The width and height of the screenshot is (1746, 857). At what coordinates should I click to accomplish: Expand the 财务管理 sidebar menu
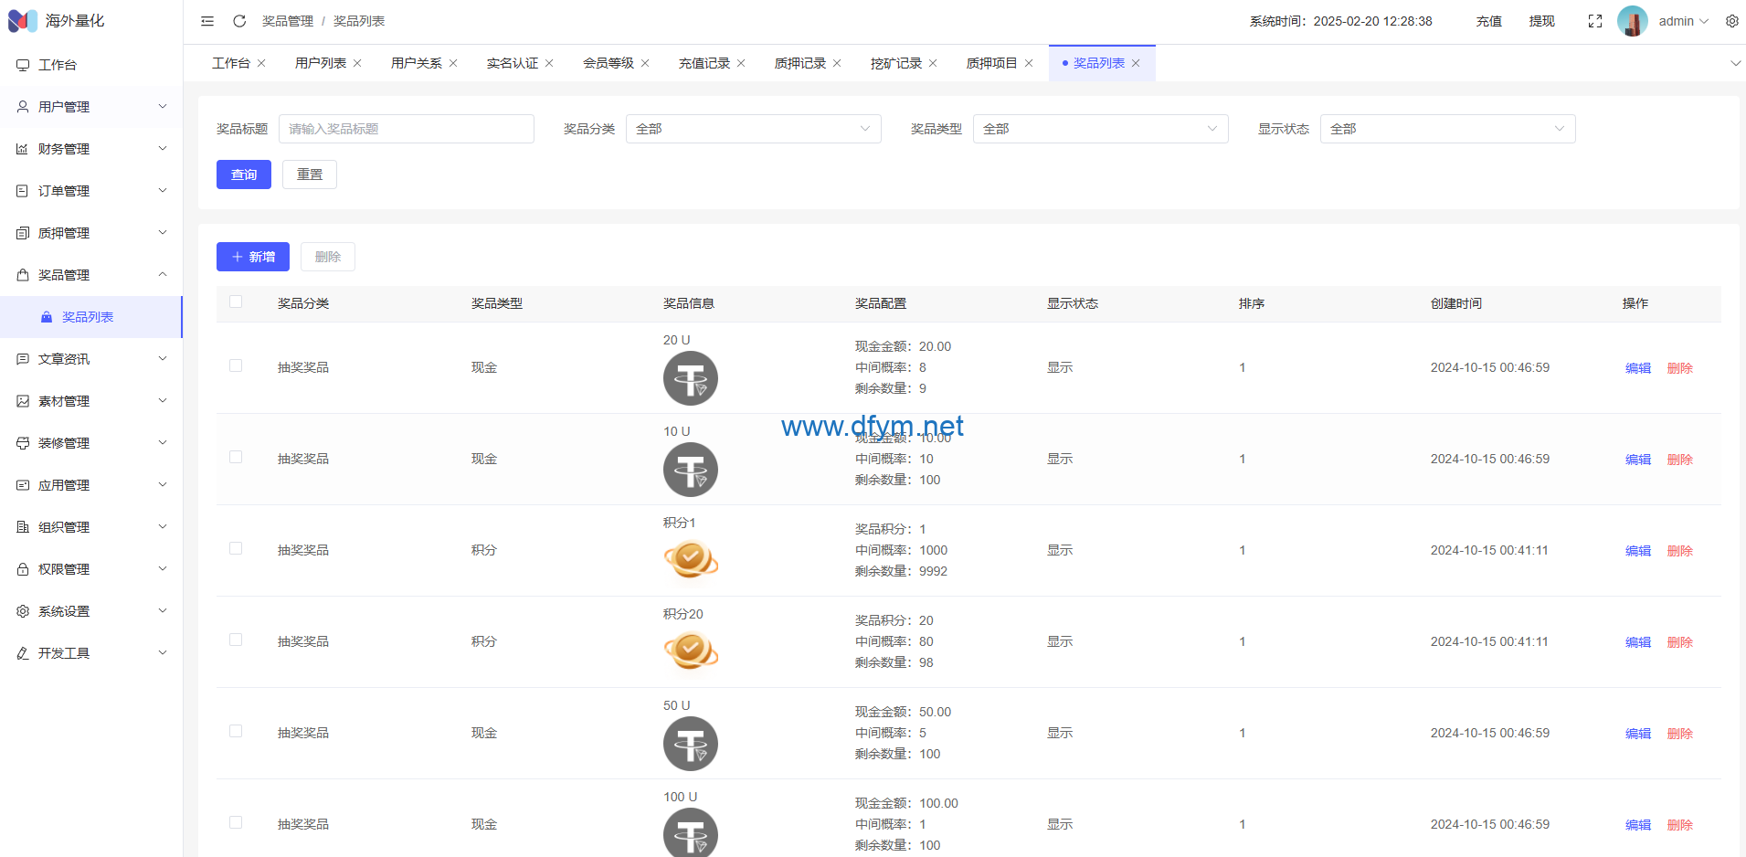click(91, 149)
